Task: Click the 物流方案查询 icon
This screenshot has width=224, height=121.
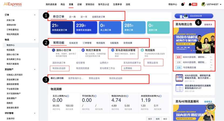Action: 83,50
